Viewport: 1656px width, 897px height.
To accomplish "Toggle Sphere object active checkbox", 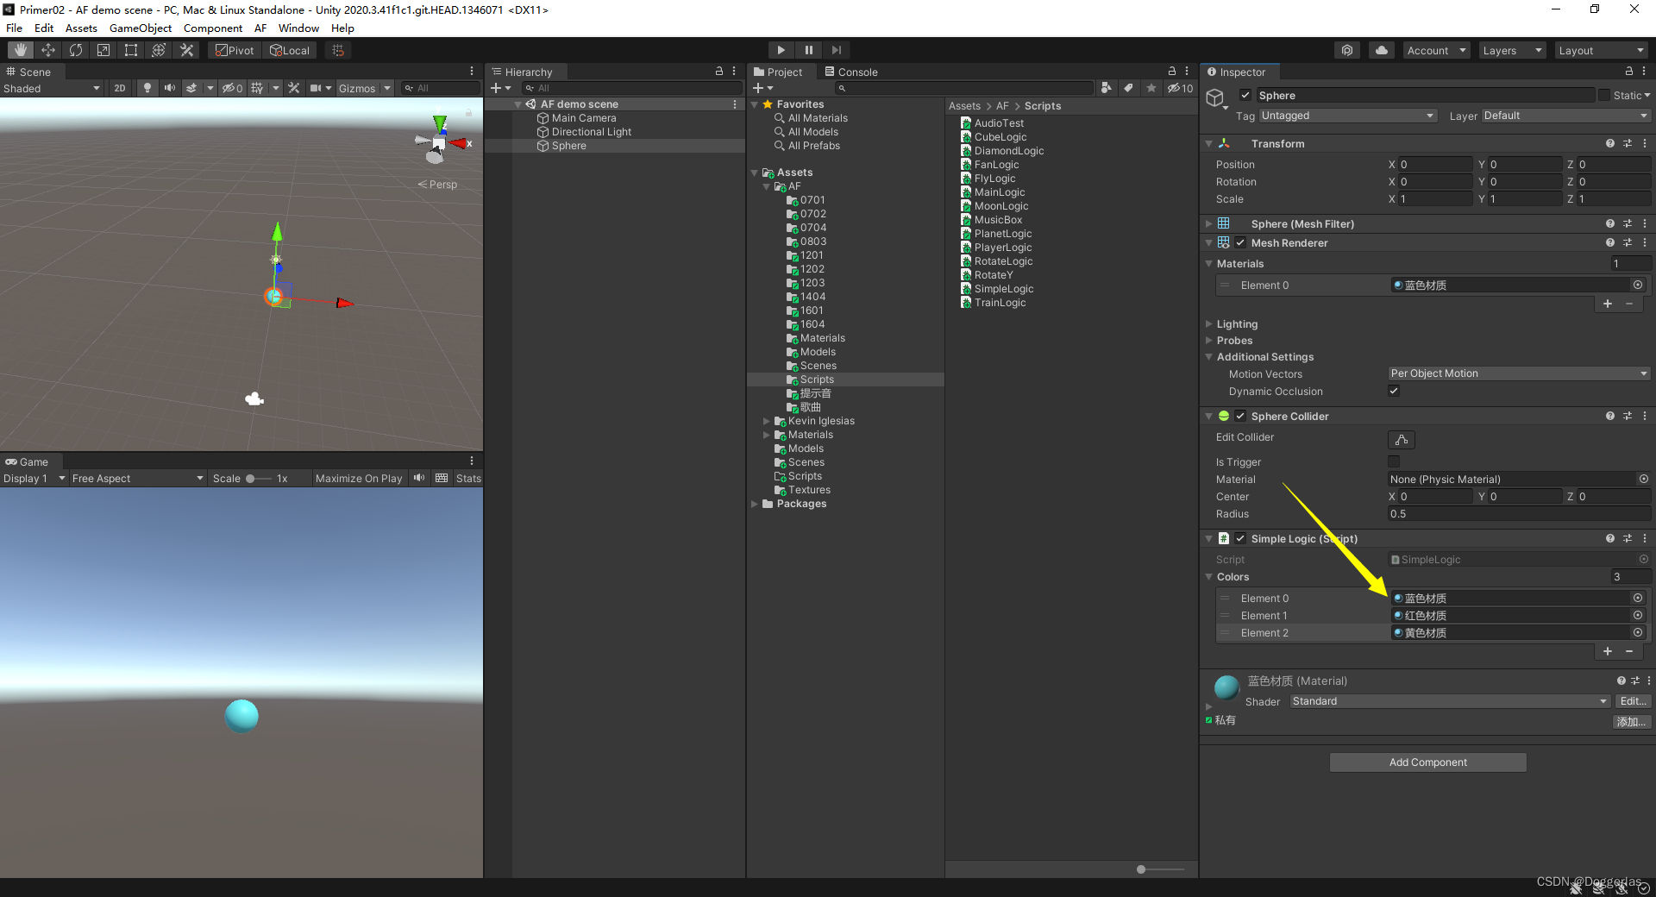I will pos(1245,95).
